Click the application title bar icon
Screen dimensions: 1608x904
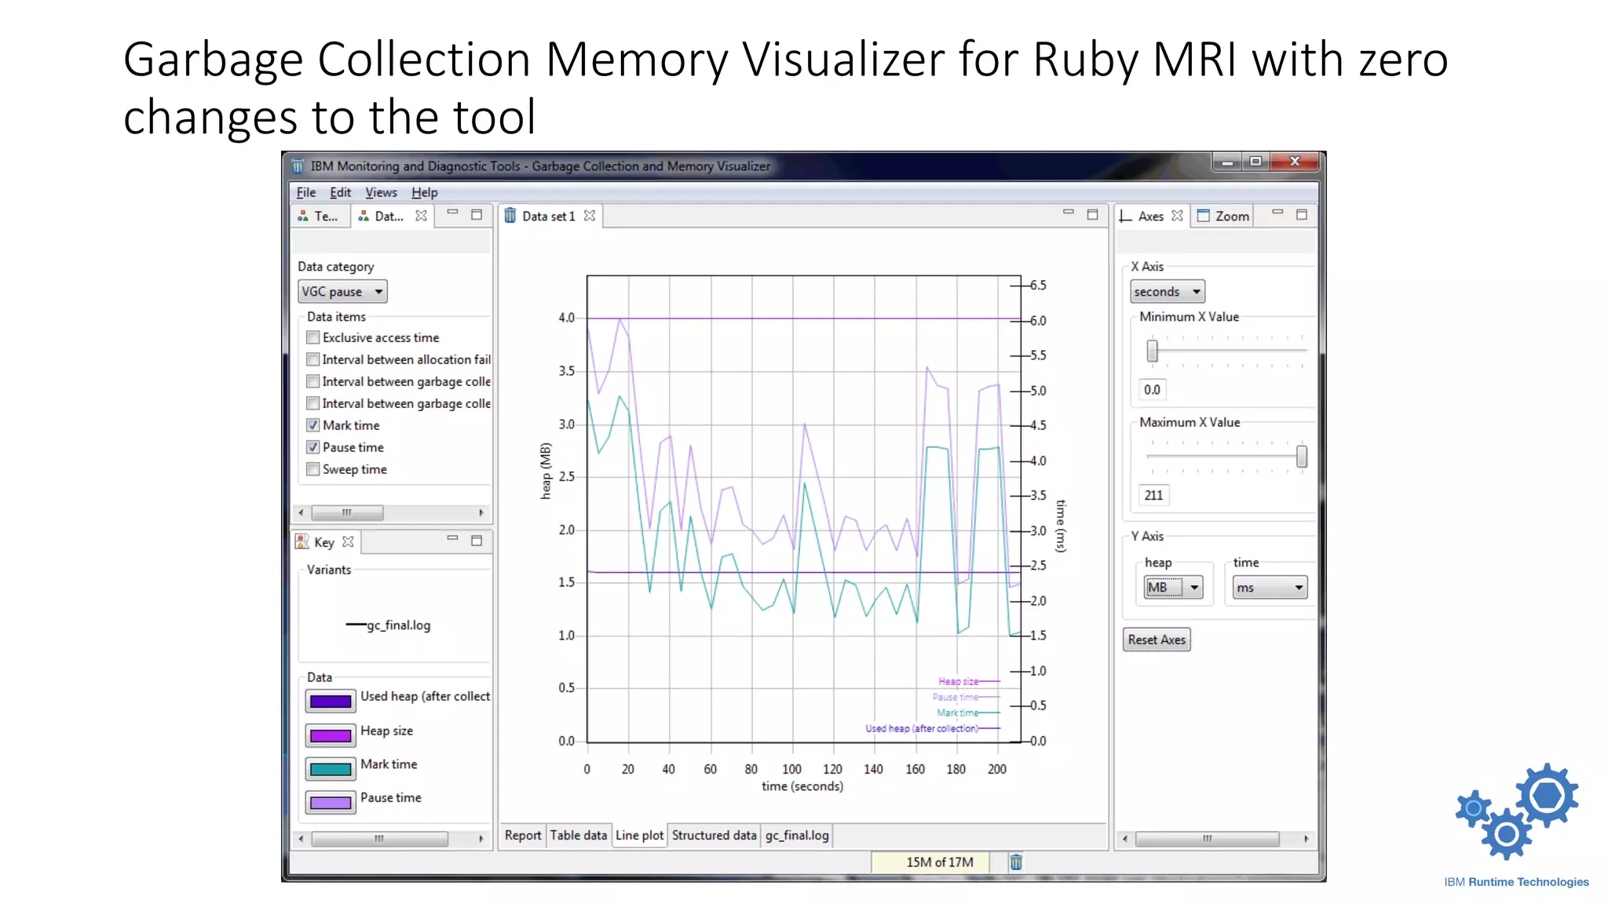(x=298, y=166)
